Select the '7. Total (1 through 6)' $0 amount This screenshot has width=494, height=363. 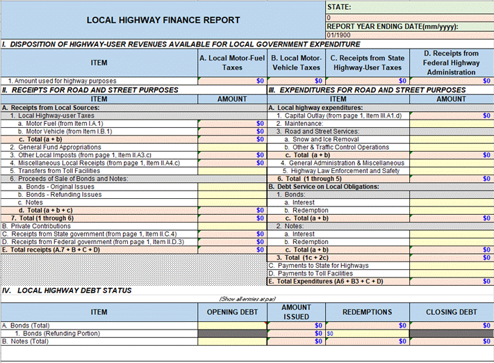[x=232, y=218]
